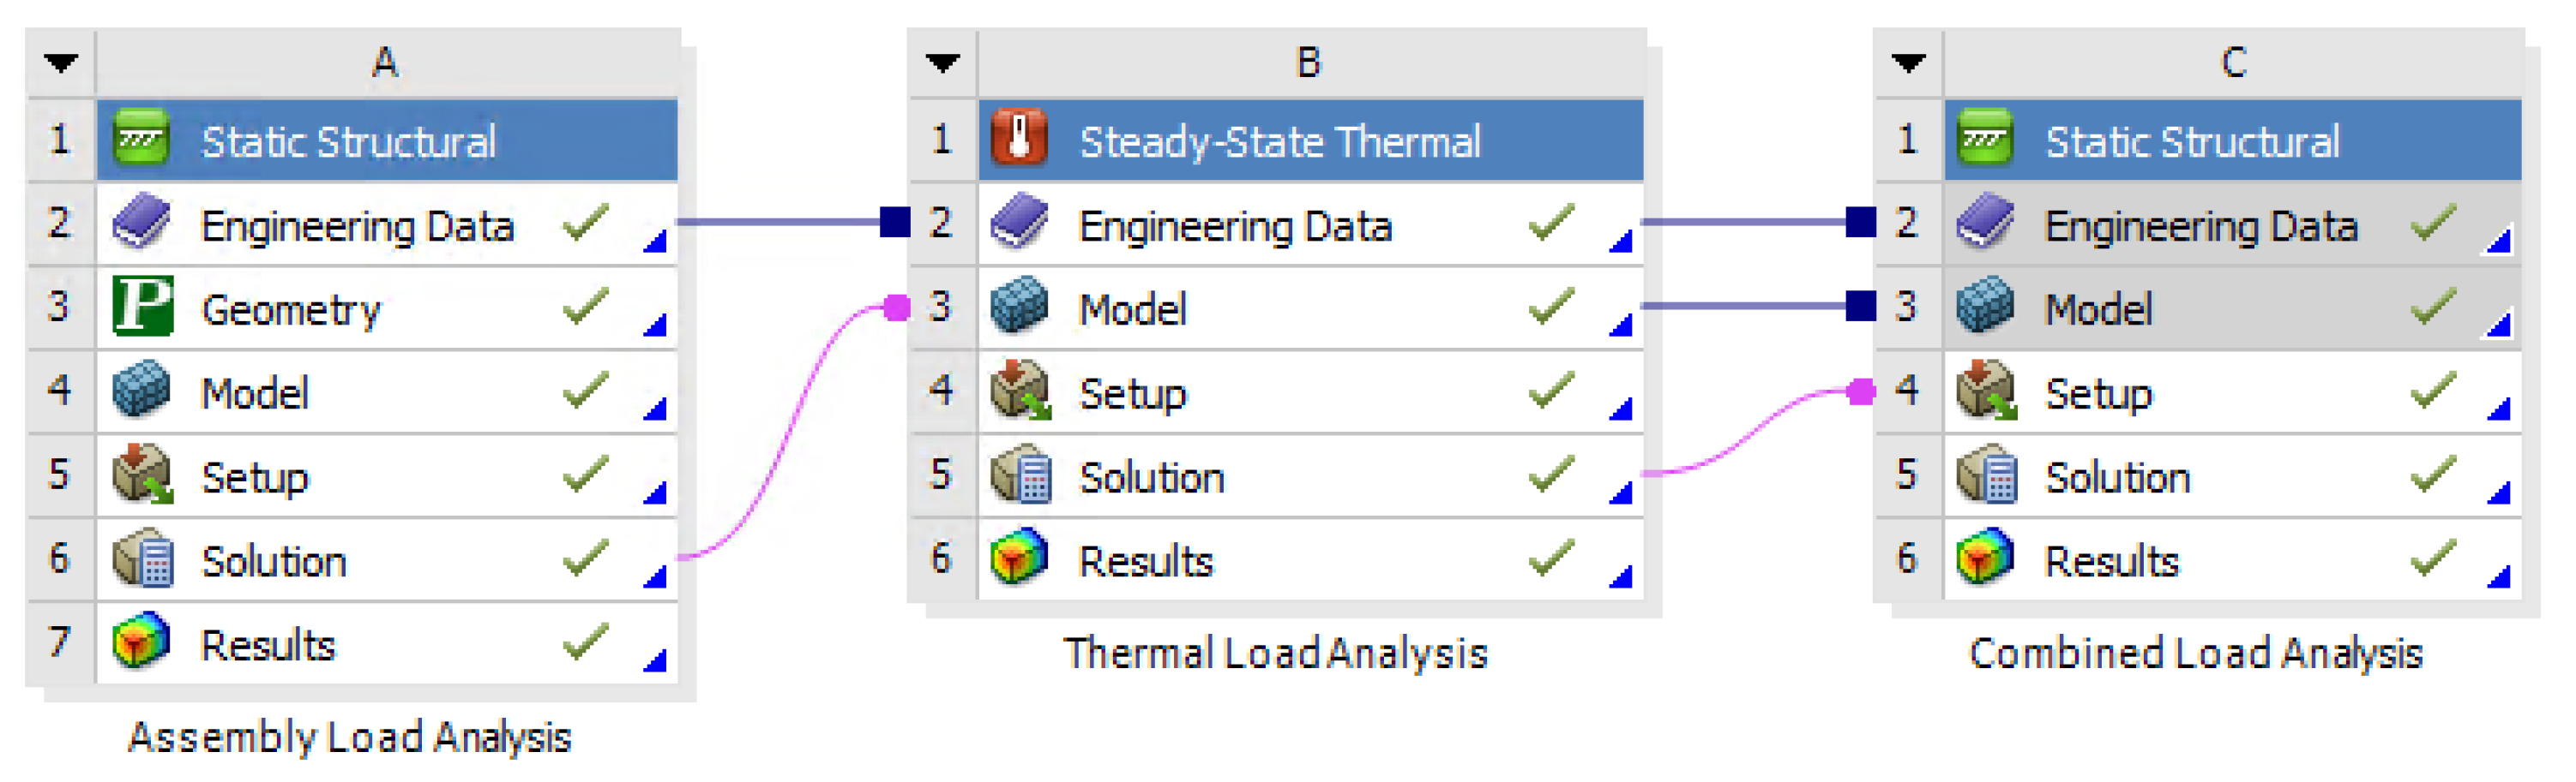Open the system B header dropdown arrow
Image resolution: width=2576 pixels, height=782 pixels.
[942, 63]
